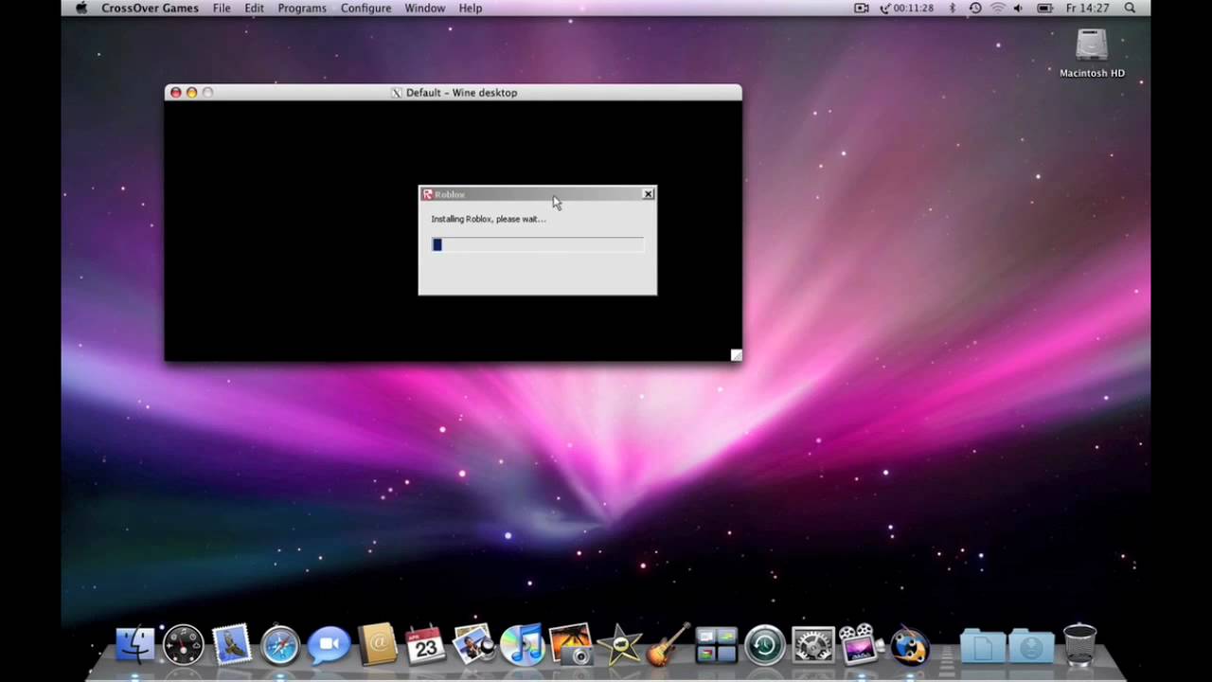This screenshot has width=1212, height=682.
Task: Open the Apple menu
Action: tap(81, 8)
